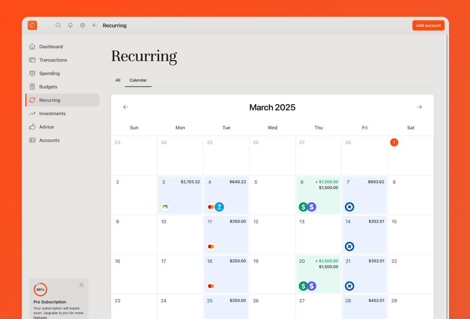Click Chase icon on March 14
This screenshot has height=319, width=470.
click(x=350, y=246)
